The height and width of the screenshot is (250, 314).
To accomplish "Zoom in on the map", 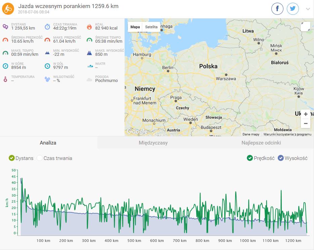I will pyautogui.click(x=306, y=114).
